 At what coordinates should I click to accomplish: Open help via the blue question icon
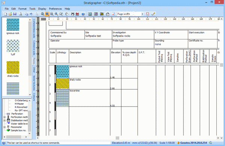pos(83,14)
